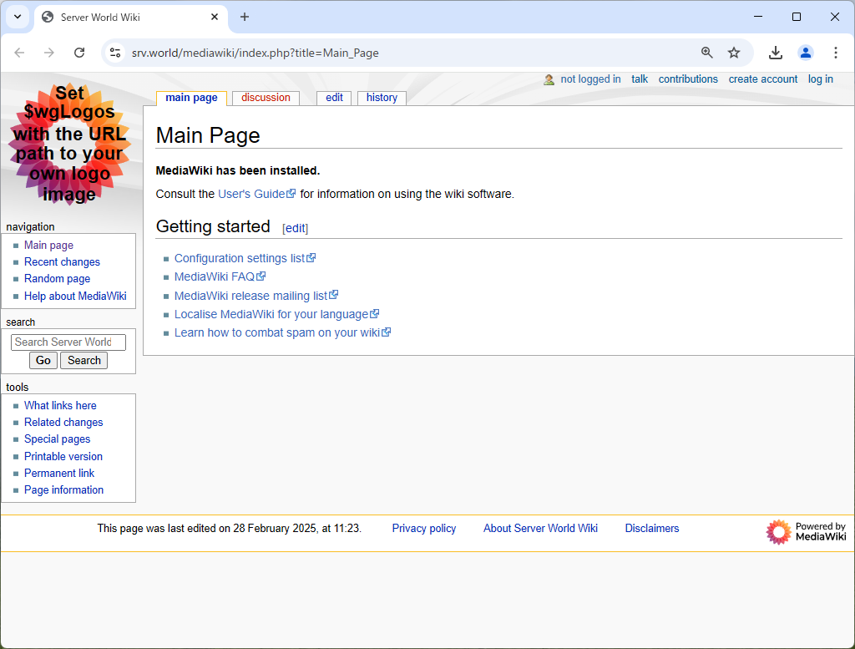Click the Powered by MediaWiki badge

click(806, 532)
